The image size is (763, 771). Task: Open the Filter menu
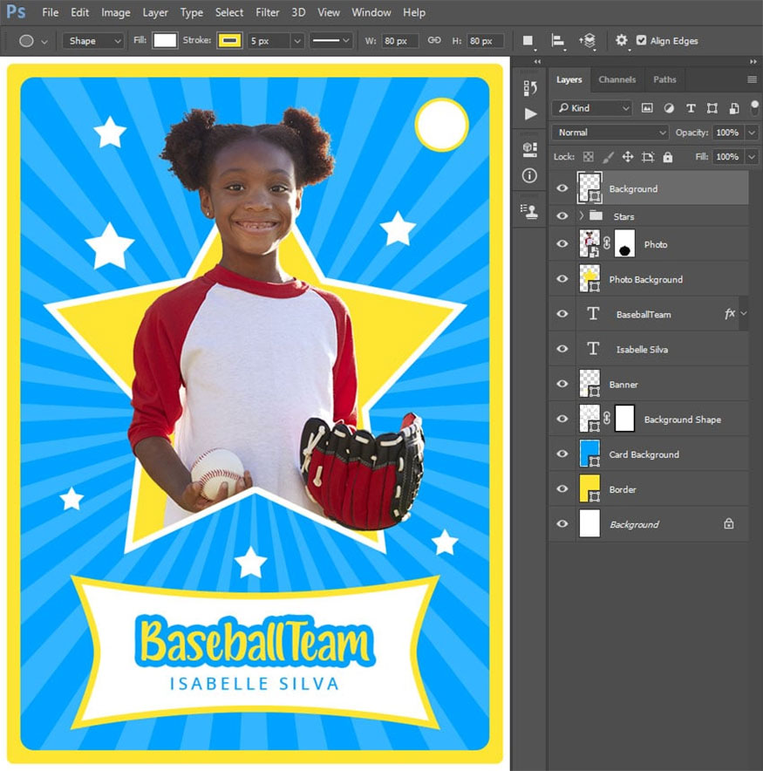coord(268,12)
